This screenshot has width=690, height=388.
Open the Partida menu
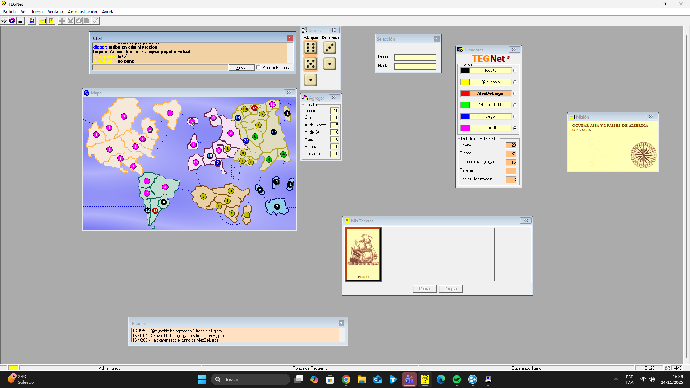tap(9, 12)
